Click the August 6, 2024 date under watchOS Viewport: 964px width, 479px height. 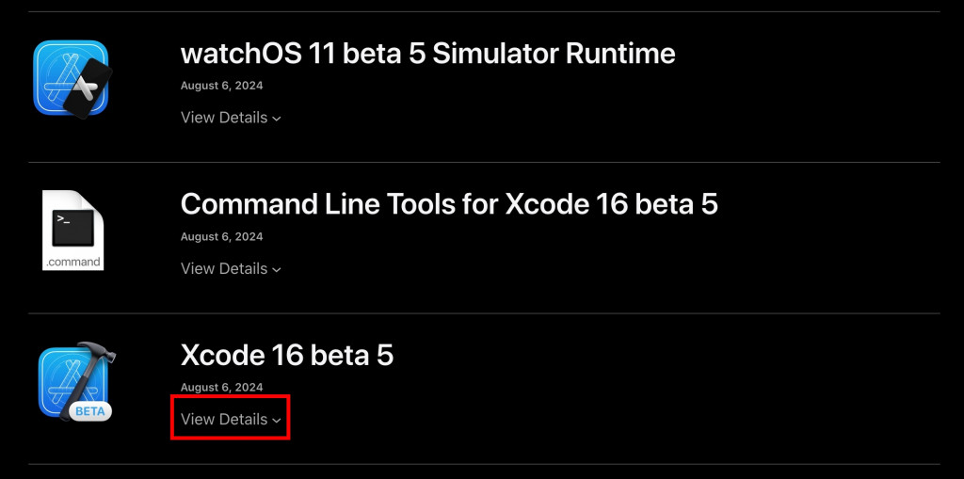221,86
